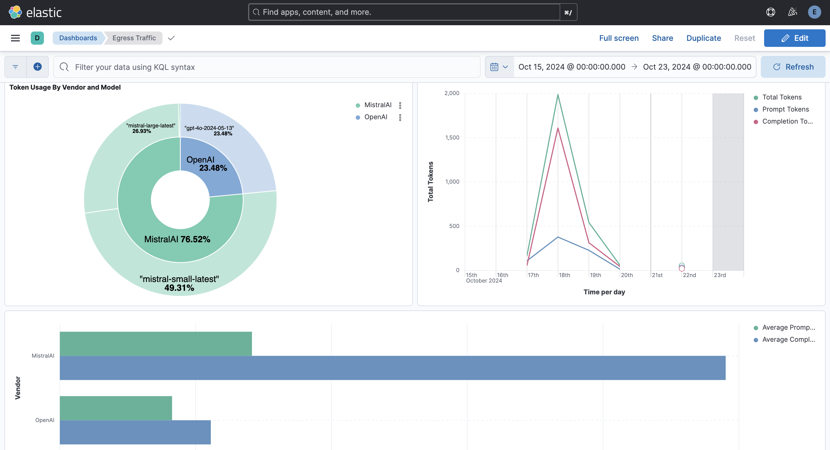Focus the Find apps search field
This screenshot has width=830, height=450.
tap(404, 12)
